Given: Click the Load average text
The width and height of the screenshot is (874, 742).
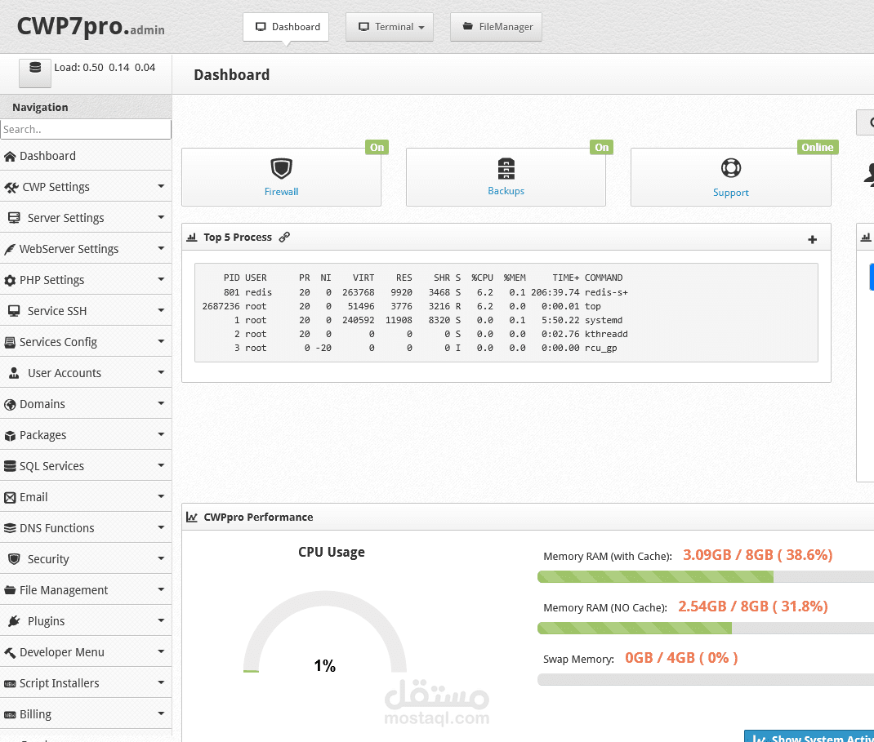Looking at the screenshot, I should pos(105,68).
